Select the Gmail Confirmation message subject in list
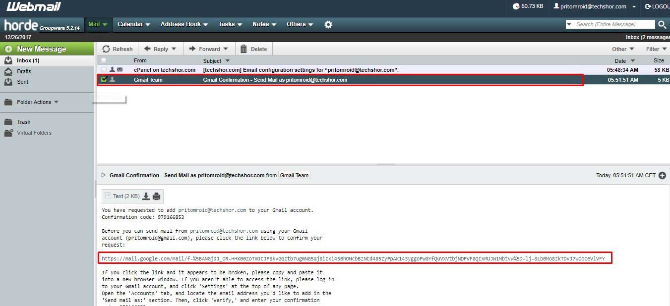This screenshot has height=306, width=670. point(275,80)
